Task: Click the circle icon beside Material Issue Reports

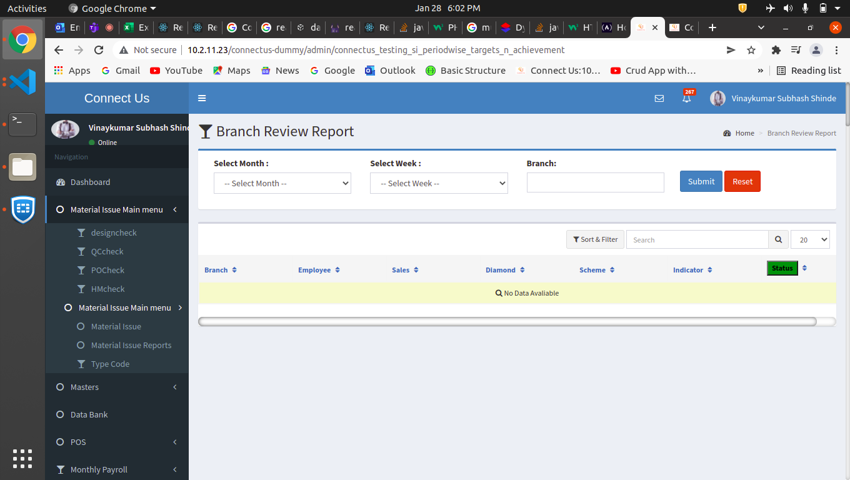Action: point(81,345)
